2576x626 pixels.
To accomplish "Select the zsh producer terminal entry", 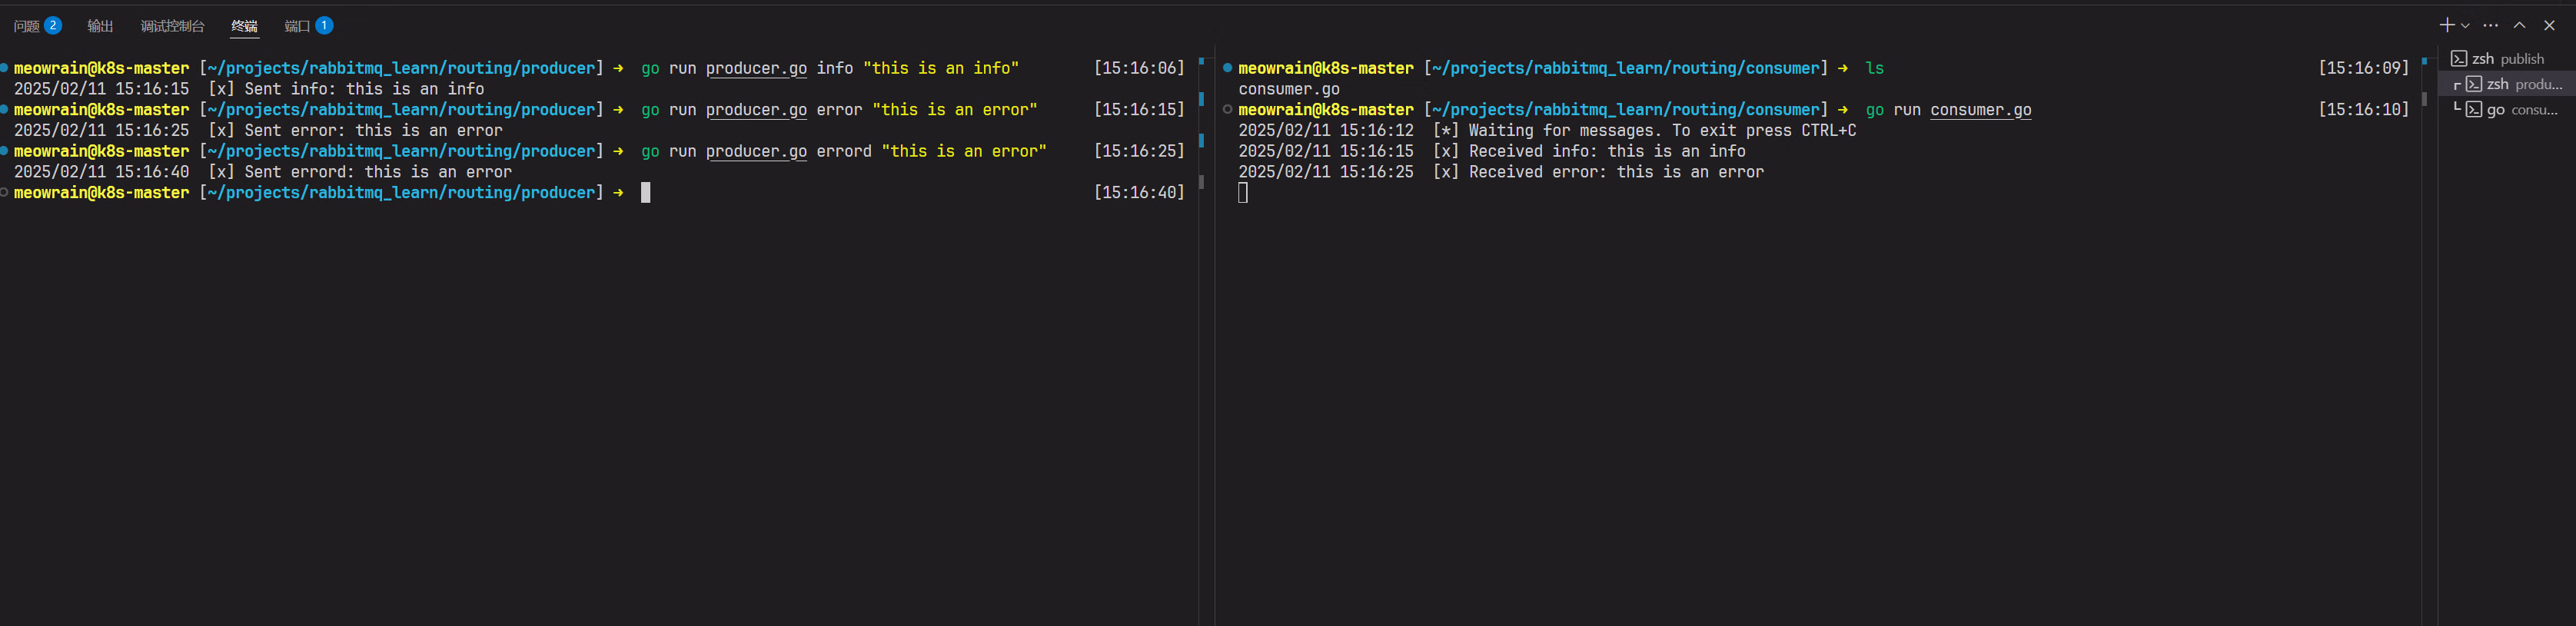I will point(2514,84).
